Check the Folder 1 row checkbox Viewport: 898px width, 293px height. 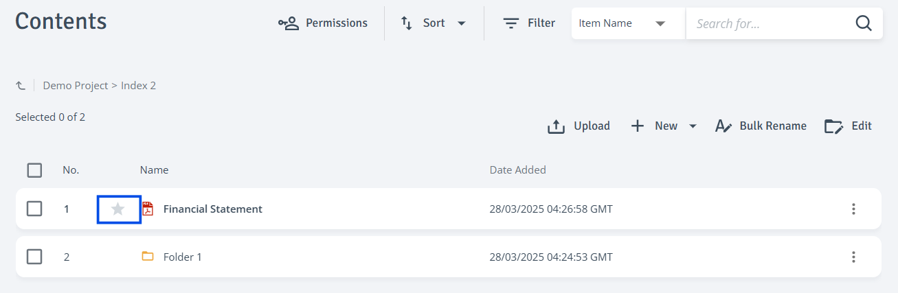(34, 257)
